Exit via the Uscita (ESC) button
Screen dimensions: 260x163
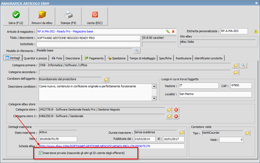[x=95, y=16]
